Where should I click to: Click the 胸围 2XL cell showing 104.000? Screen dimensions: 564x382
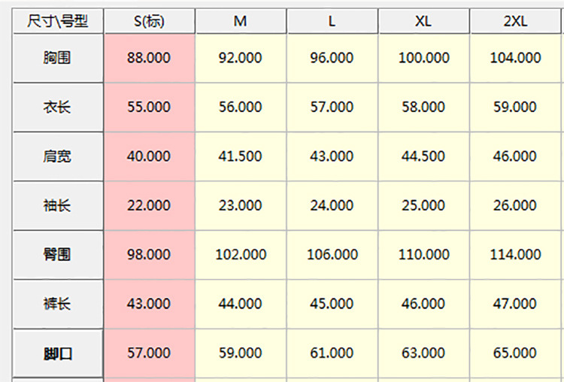515,58
